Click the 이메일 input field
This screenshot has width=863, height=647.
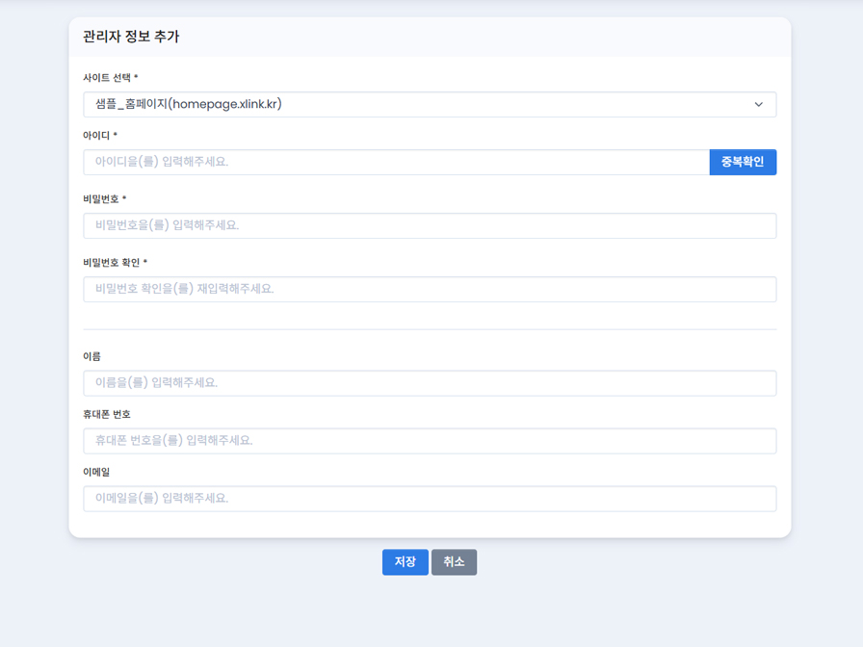click(430, 499)
